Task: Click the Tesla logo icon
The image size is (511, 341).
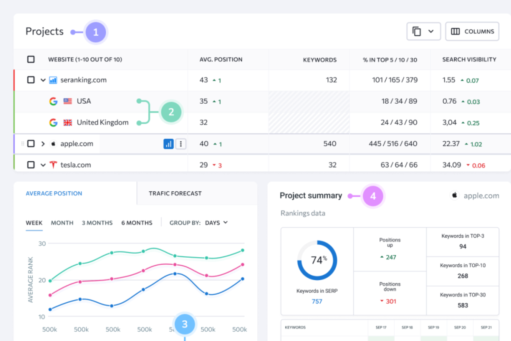Action: click(53, 165)
